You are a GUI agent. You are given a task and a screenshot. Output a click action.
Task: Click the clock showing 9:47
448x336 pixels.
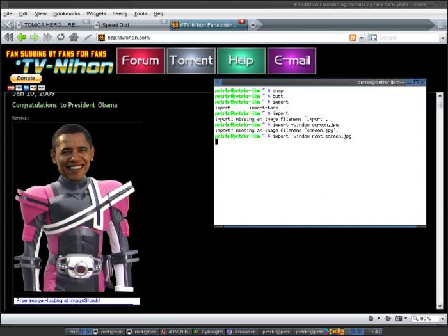tap(375, 332)
